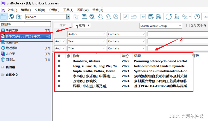This screenshot has width=208, height=121.
Task: Click the 搜索 search button
Action: pos(63,25)
